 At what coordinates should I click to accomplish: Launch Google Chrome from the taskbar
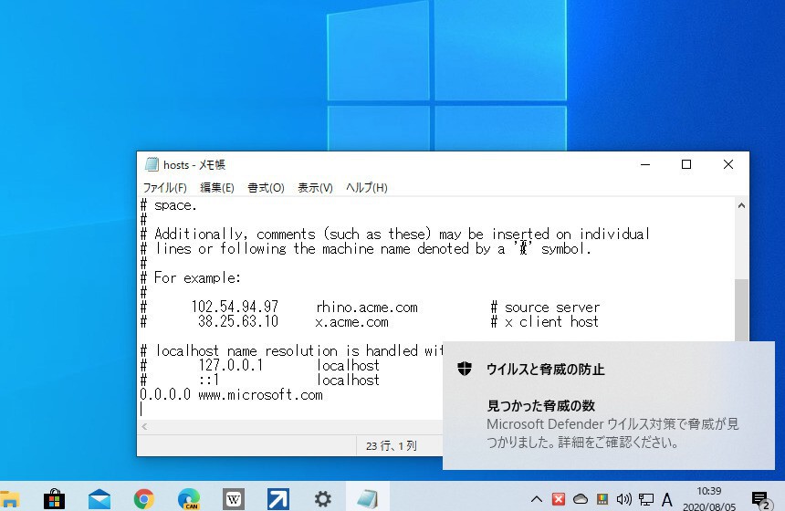(143, 499)
